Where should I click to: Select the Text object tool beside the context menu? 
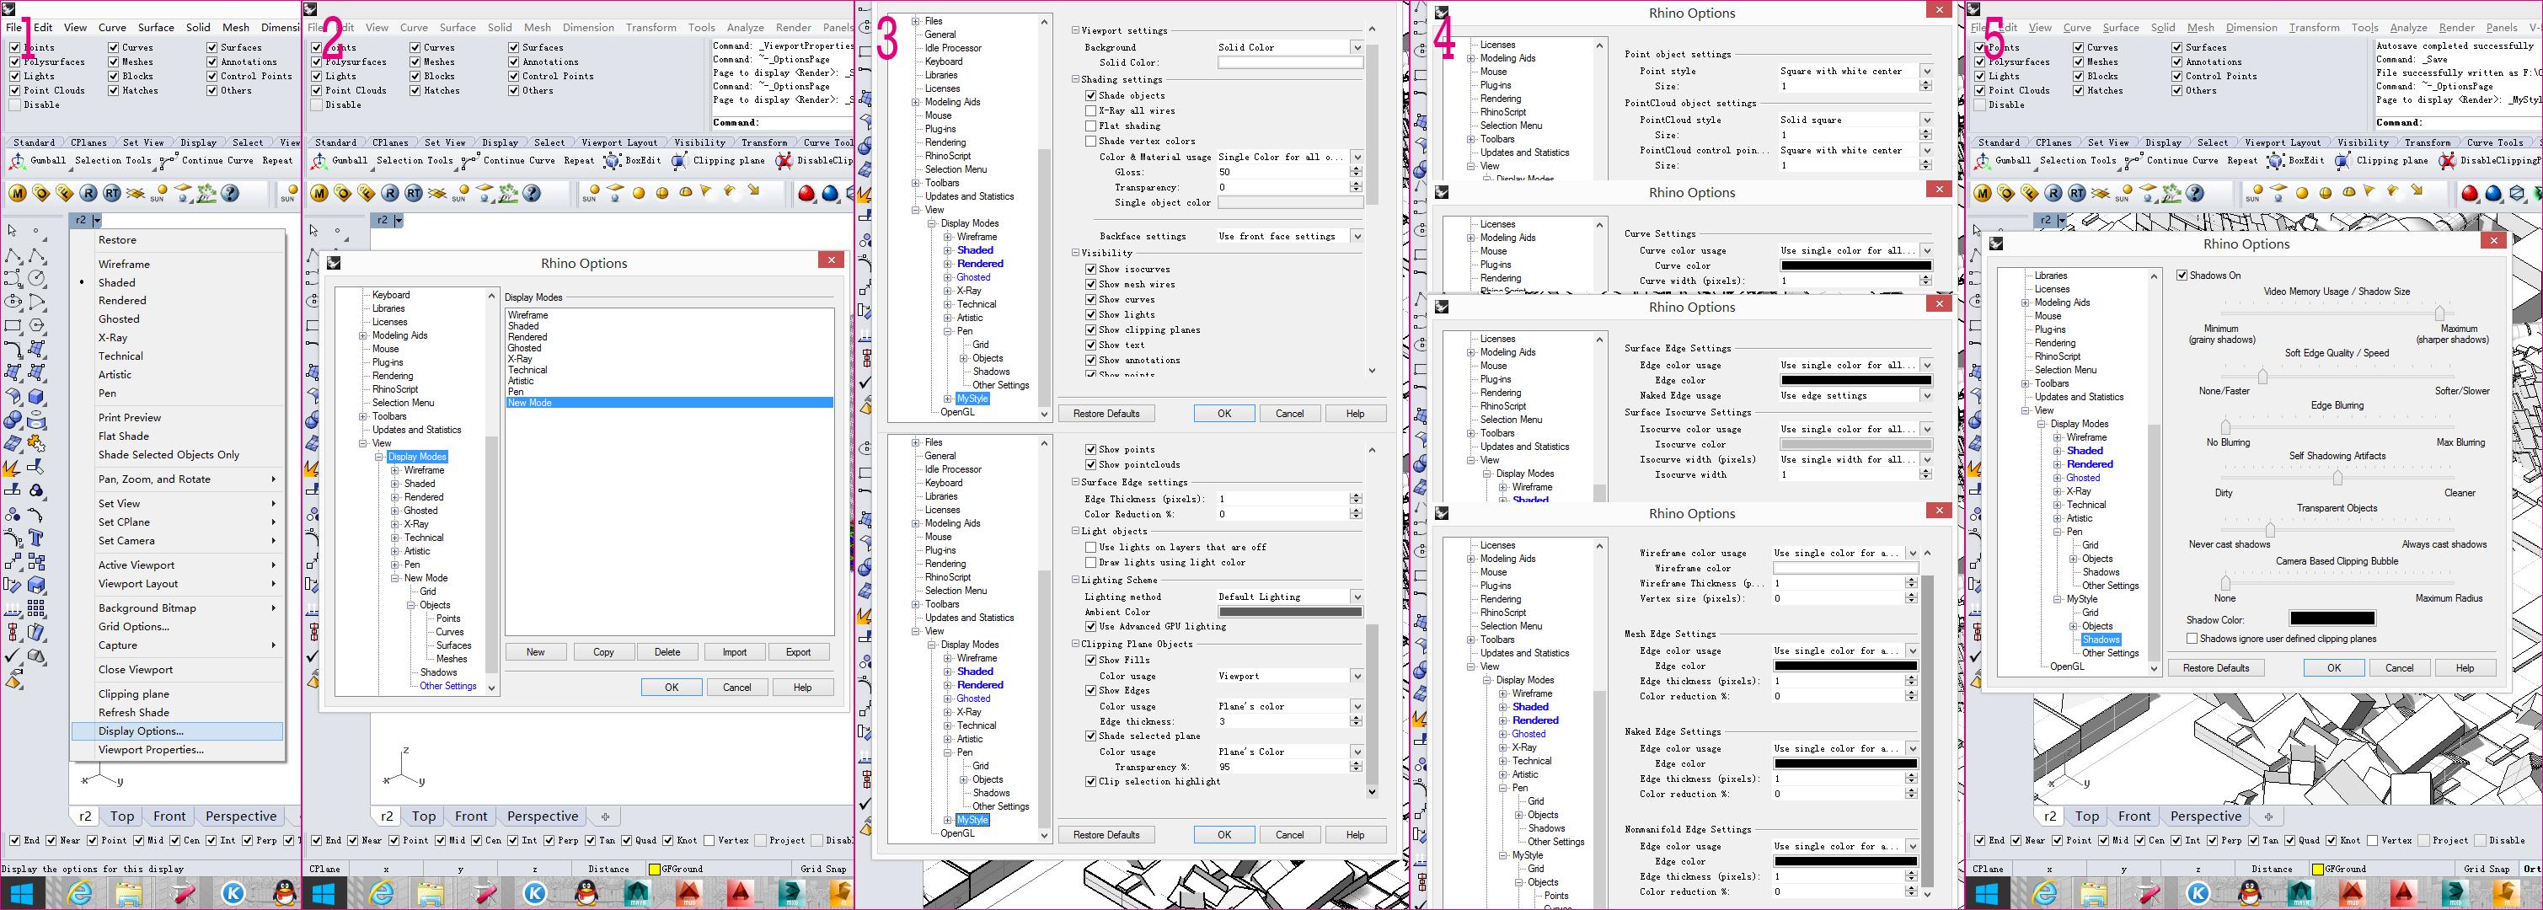[35, 538]
